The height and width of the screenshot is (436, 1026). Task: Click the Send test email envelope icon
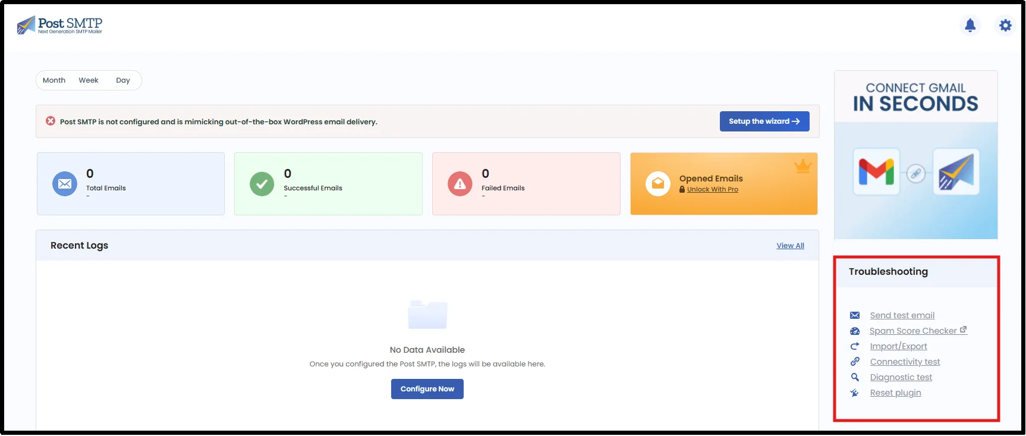pos(855,315)
